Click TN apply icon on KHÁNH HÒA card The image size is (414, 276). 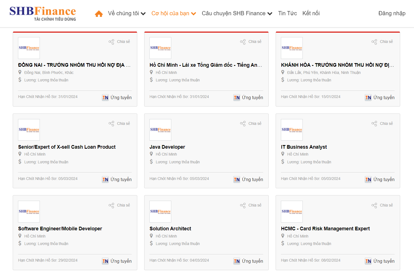click(x=368, y=97)
